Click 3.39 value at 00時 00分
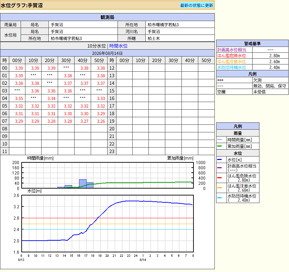Viewport: 289px width, 272px height. click(19, 68)
